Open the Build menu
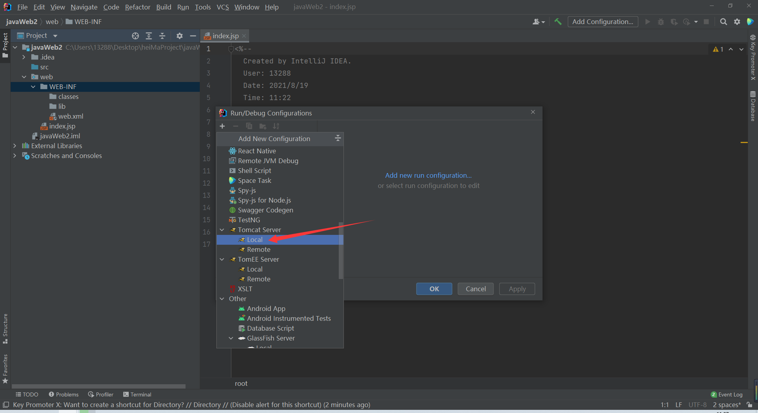The image size is (758, 413). tap(163, 7)
